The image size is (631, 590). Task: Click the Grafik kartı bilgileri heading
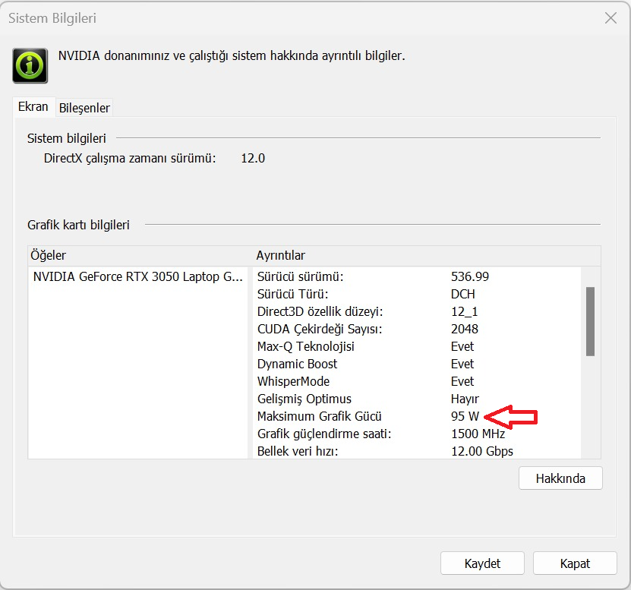tap(78, 225)
